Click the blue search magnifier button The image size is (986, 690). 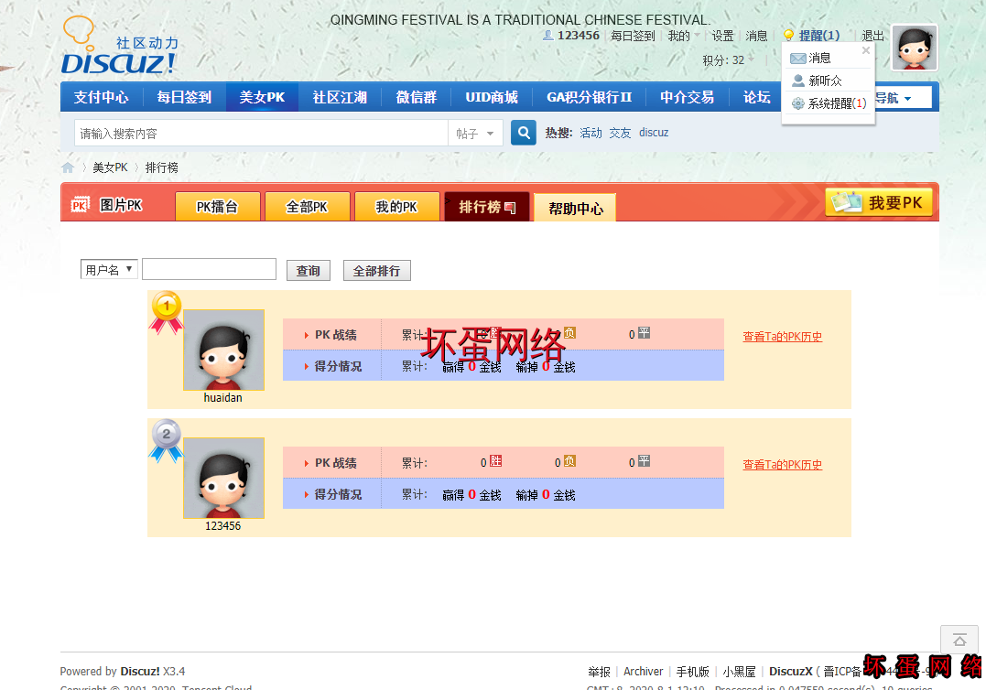click(523, 133)
